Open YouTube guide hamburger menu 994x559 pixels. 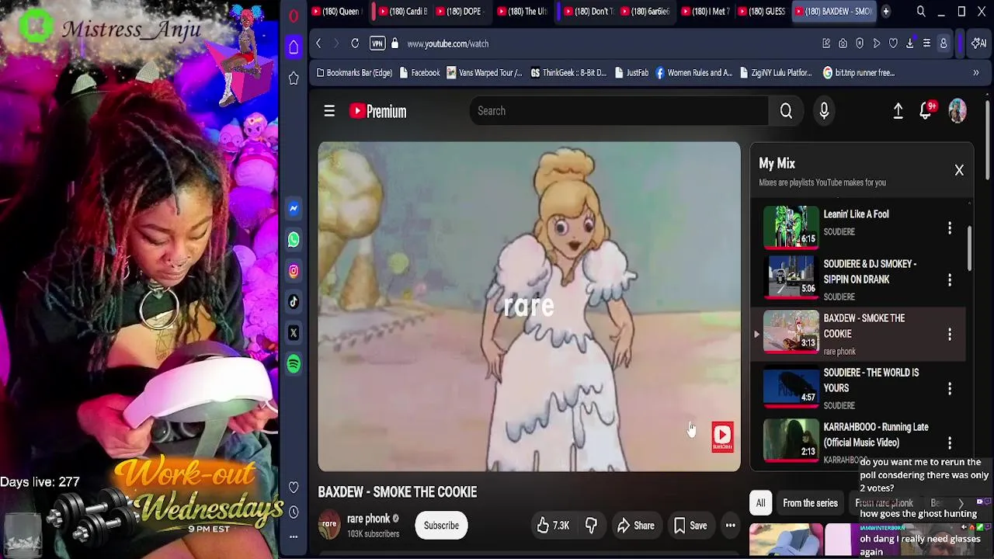click(x=329, y=111)
